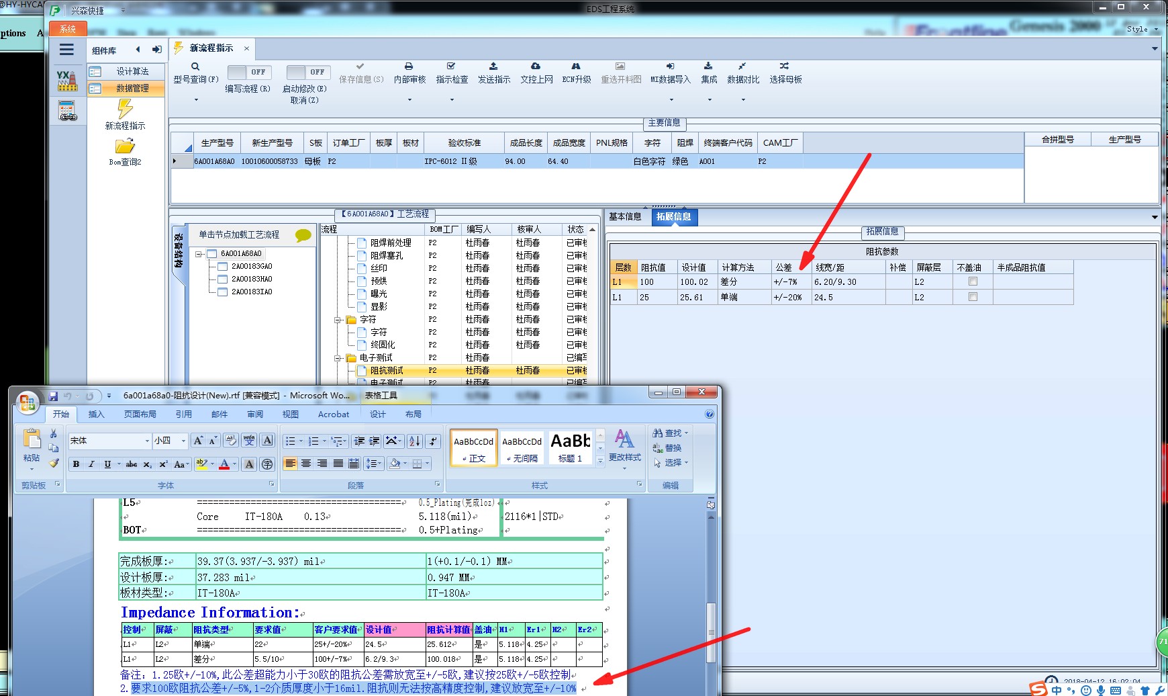Click 查找 in Word editing group
The width and height of the screenshot is (1168, 696).
[671, 433]
